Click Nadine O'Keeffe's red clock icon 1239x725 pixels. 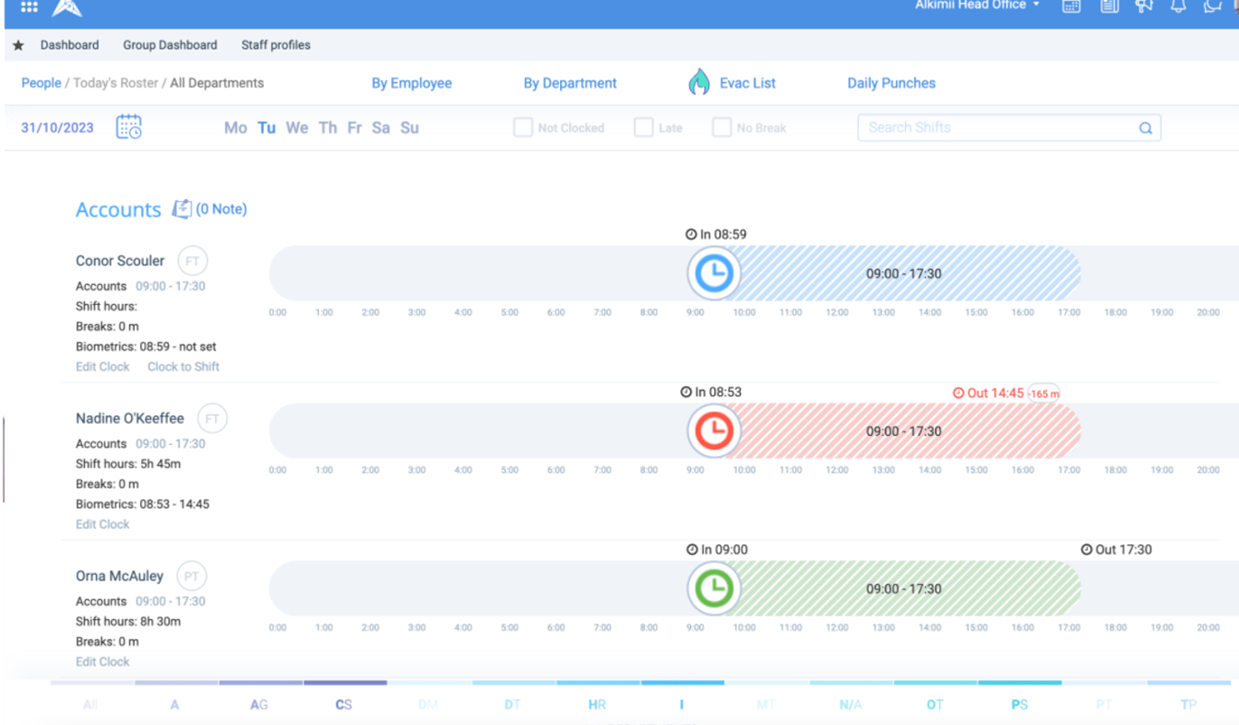(x=713, y=431)
